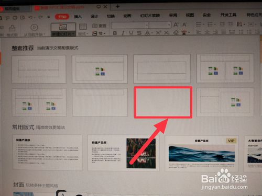The height and width of the screenshot is (196, 262).
Task: Apply subscript X₂ formatting
Action: (x=167, y=32)
